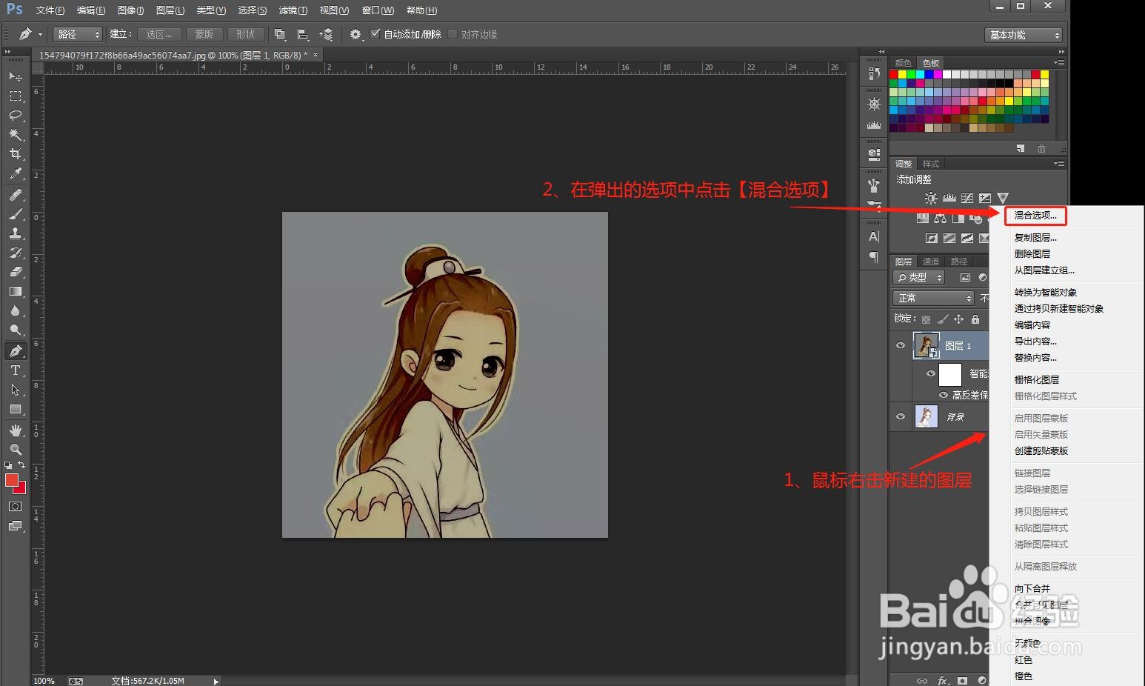The height and width of the screenshot is (686, 1145).
Task: Select the Lasso tool
Action: click(x=15, y=116)
